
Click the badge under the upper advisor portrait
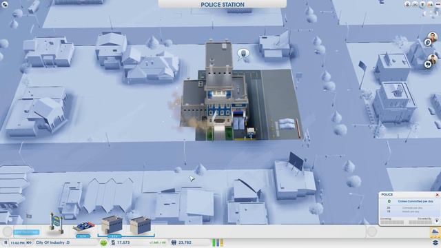pyautogui.click(x=428, y=43)
